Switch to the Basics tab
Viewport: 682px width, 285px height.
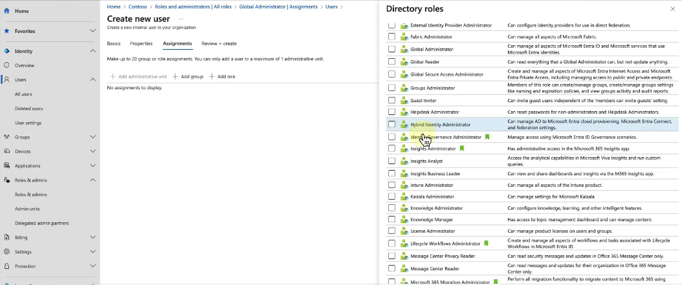[113, 43]
